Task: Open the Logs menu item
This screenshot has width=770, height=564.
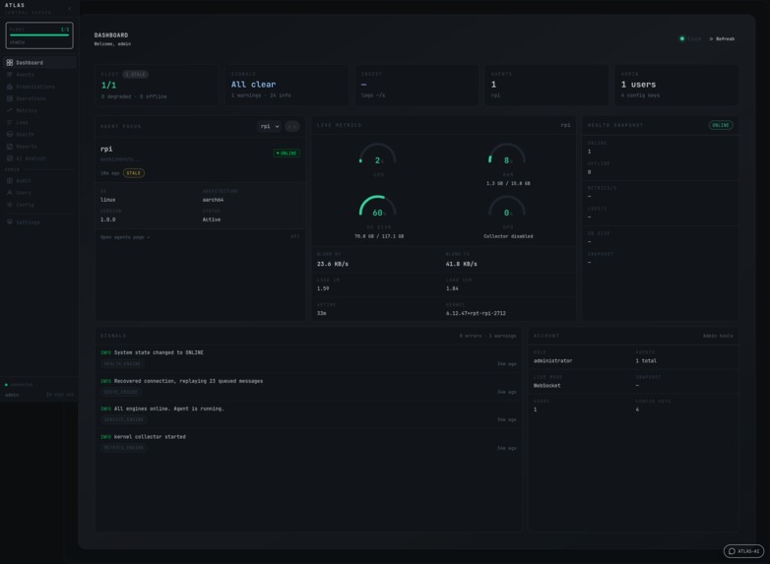Action: 39,122
